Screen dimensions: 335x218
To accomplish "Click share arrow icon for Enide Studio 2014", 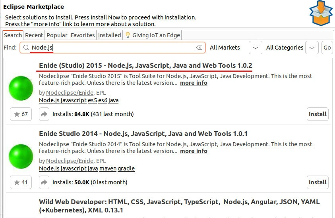I will 44,183.
